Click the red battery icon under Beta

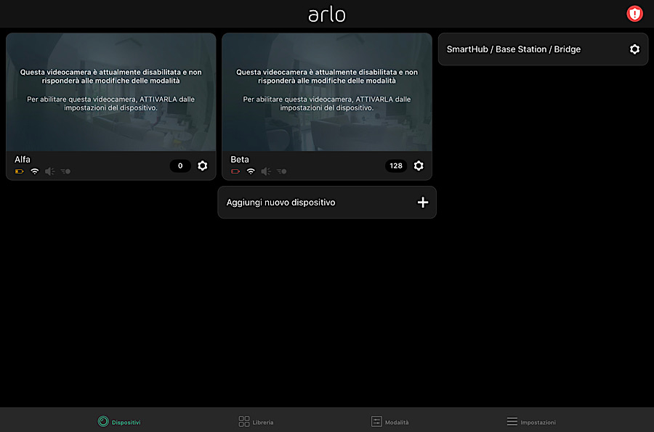(235, 171)
